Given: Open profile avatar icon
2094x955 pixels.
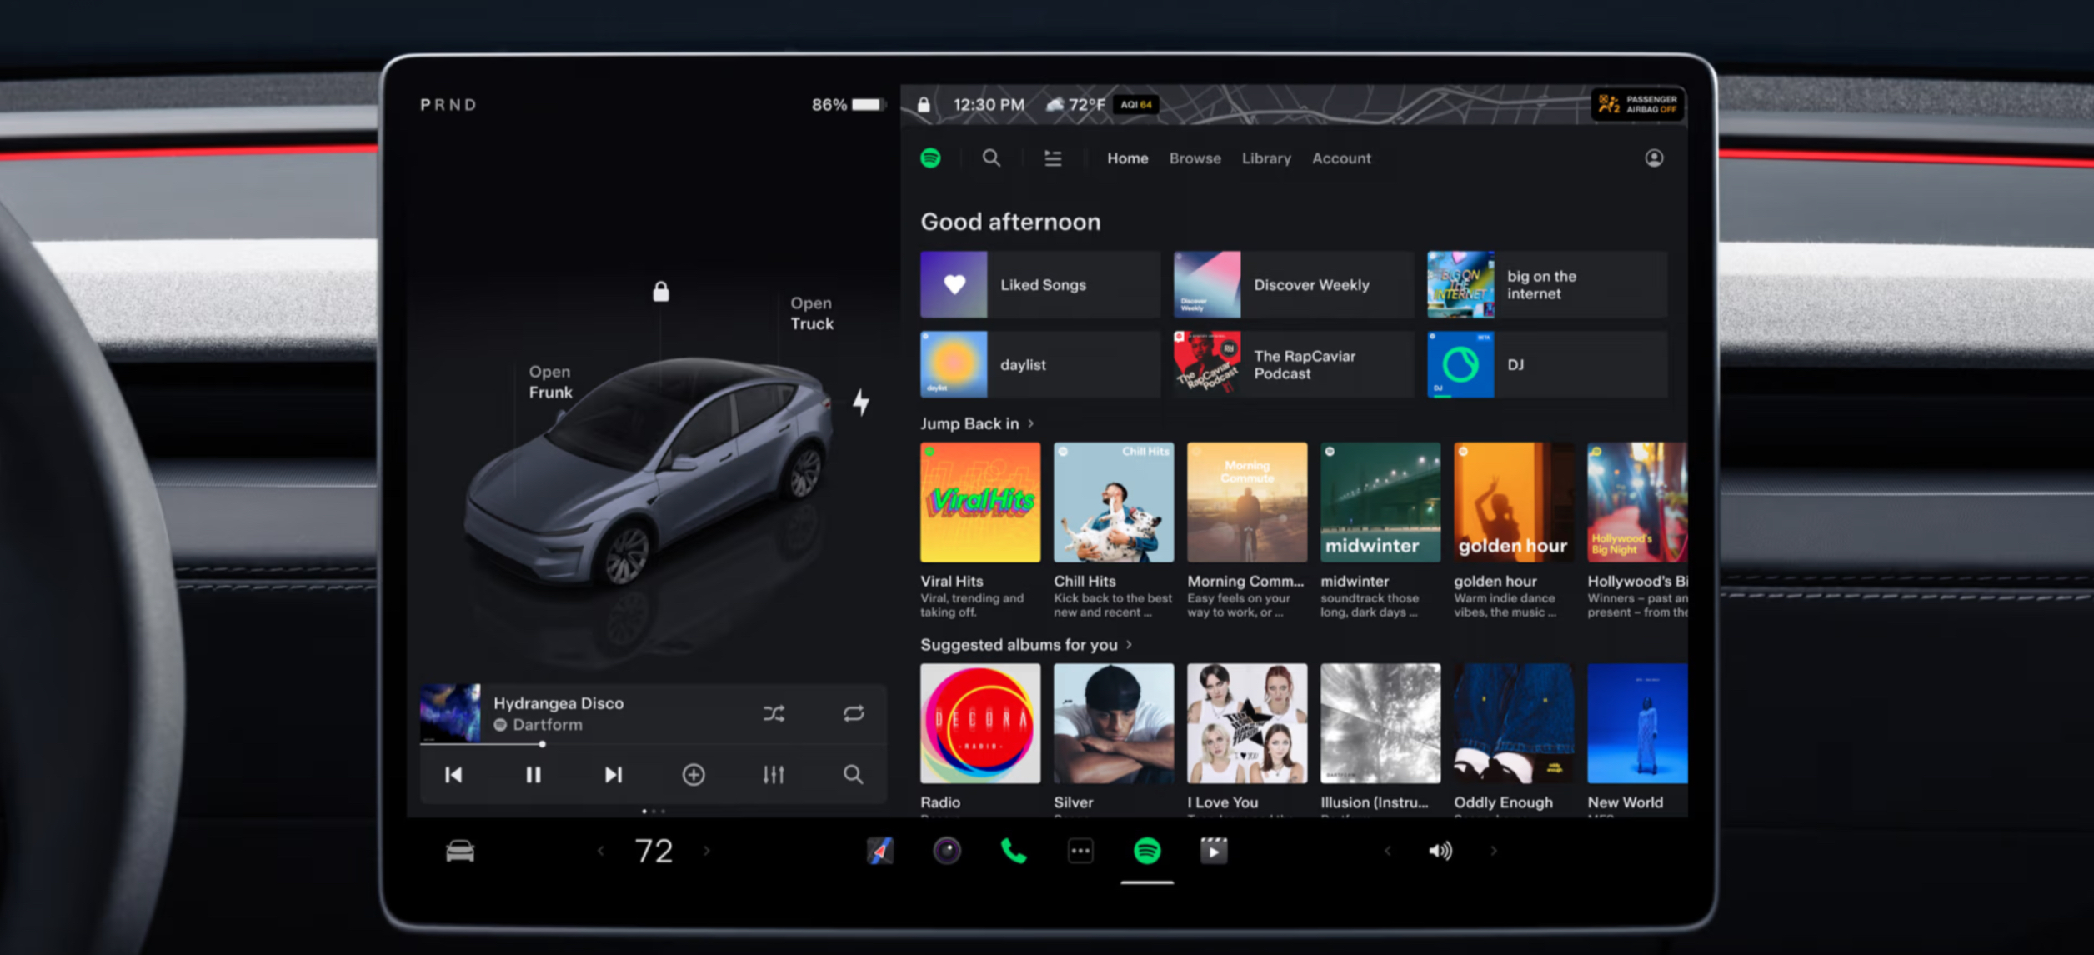Looking at the screenshot, I should tap(1654, 157).
